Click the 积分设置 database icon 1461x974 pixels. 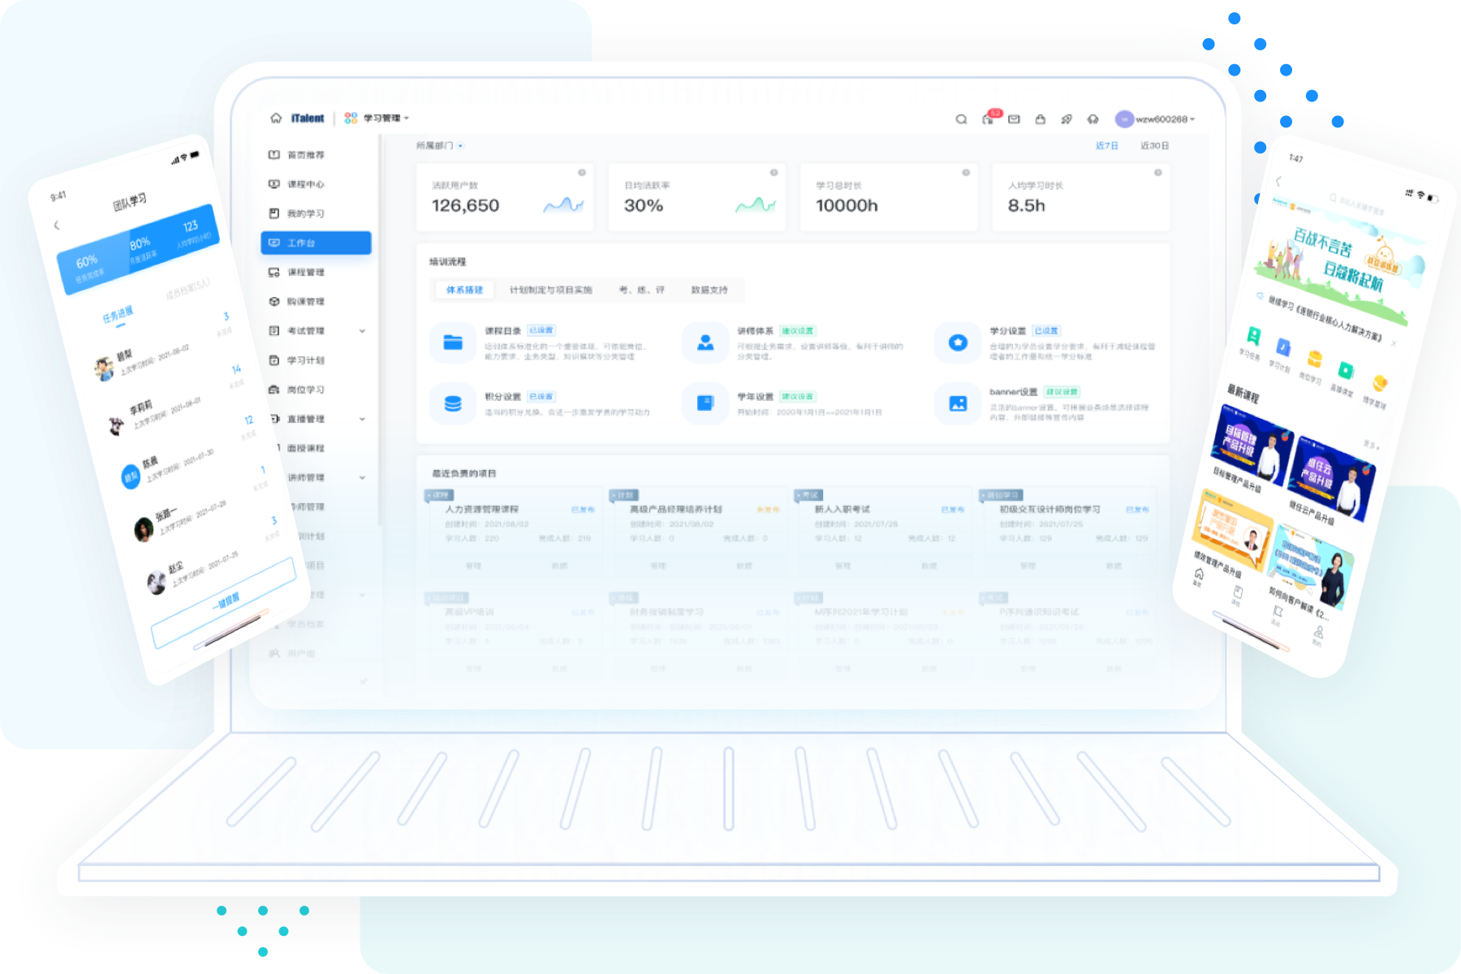(453, 403)
